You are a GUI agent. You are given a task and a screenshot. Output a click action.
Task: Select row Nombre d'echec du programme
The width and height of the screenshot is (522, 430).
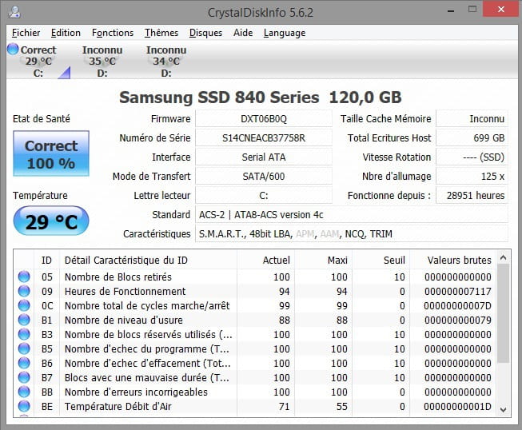255,348
